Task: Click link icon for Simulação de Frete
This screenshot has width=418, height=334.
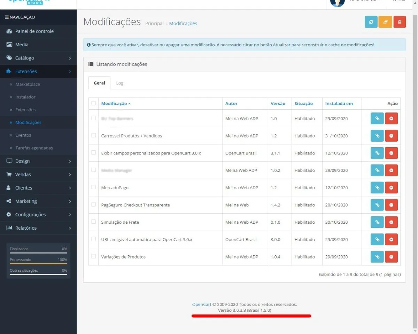Action: [377, 222]
